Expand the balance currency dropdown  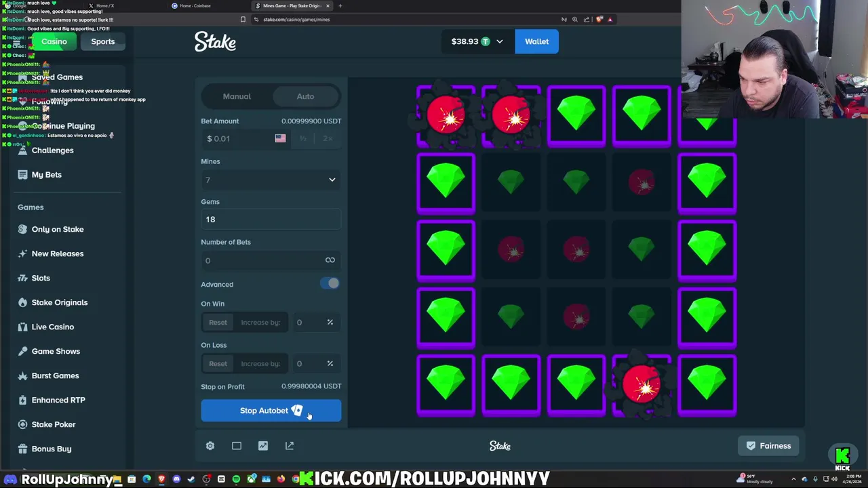tap(500, 41)
